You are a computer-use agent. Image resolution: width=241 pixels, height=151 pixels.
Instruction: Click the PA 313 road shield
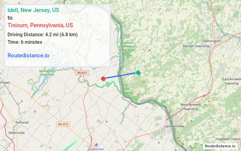63,124
